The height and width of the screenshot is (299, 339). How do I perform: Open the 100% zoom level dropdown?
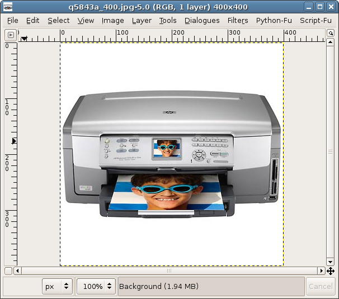pyautogui.click(x=96, y=287)
